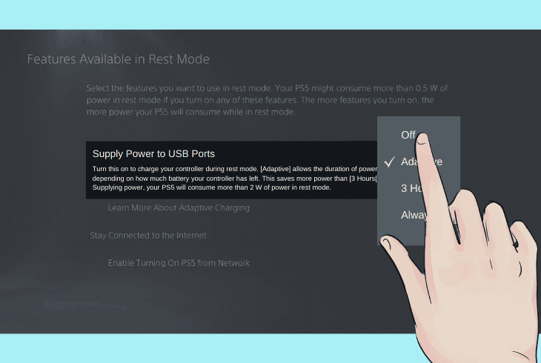The width and height of the screenshot is (541, 363).
Task: Toggle Stay Connected to the Internet
Action: coord(148,236)
